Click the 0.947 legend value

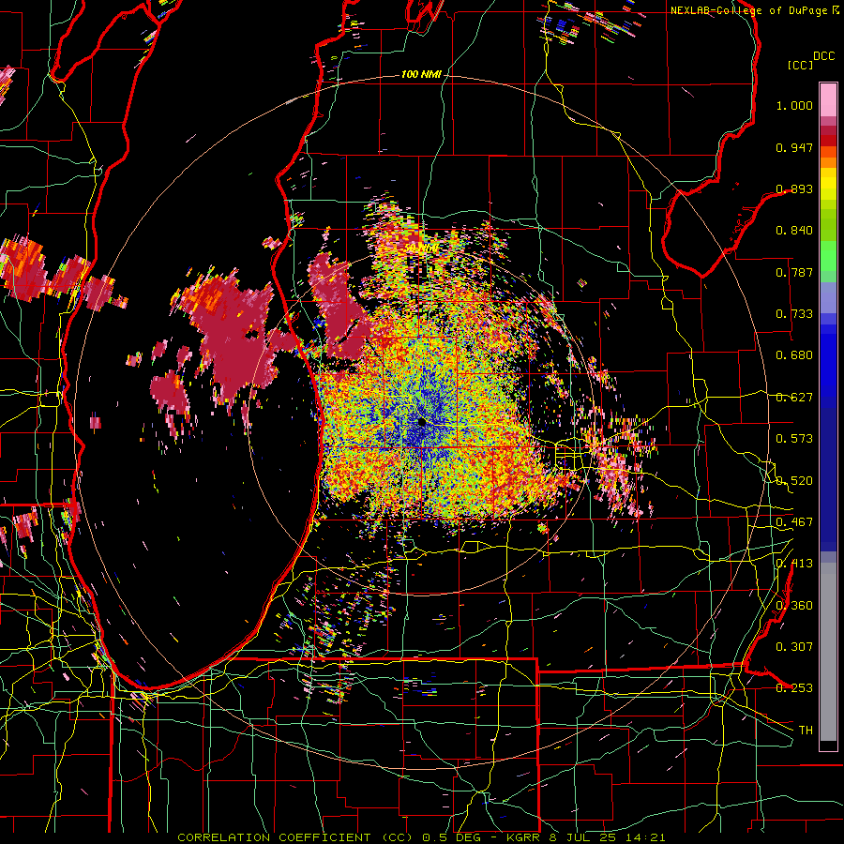click(794, 147)
